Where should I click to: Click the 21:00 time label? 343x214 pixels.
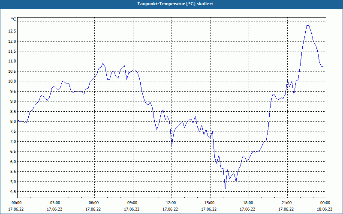point(287,203)
